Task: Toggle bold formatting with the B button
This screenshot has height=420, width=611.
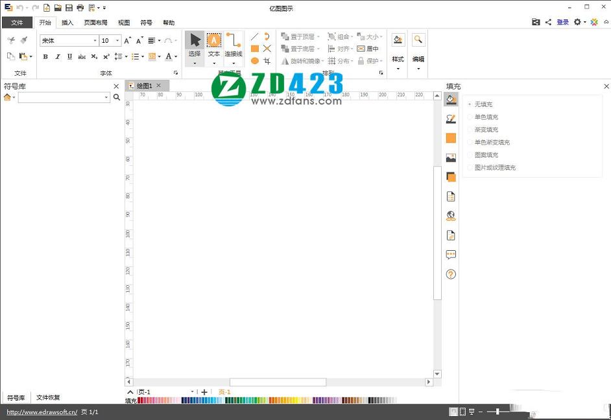Action: pos(45,56)
